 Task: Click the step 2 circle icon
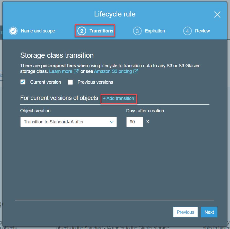(x=82, y=31)
